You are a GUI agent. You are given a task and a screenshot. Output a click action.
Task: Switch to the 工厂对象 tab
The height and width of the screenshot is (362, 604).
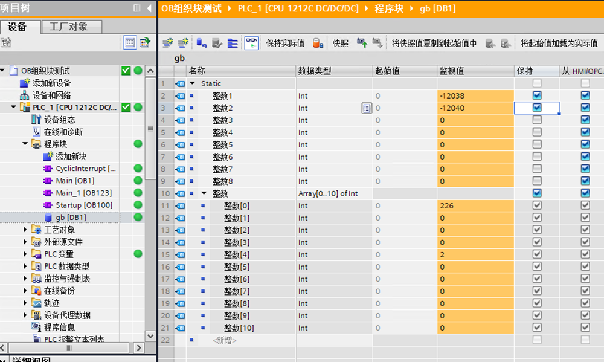(68, 27)
